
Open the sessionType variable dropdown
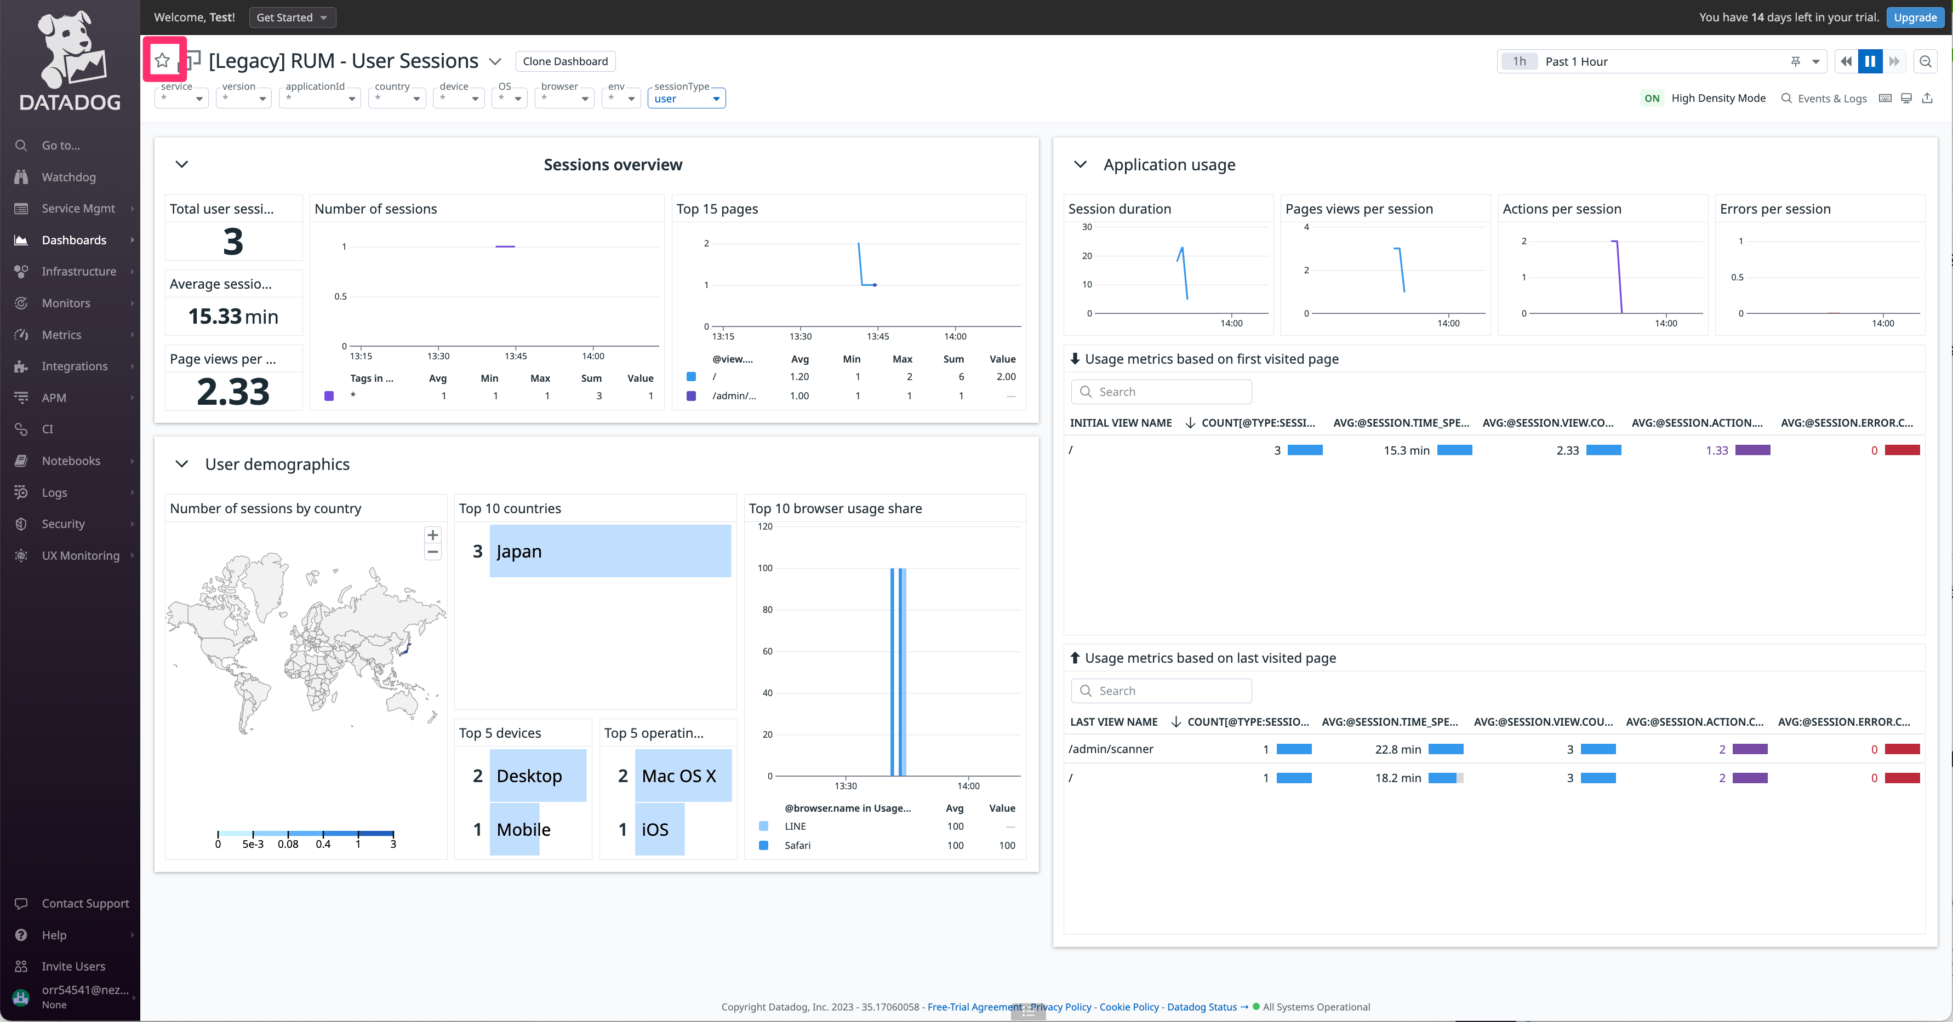coord(686,99)
